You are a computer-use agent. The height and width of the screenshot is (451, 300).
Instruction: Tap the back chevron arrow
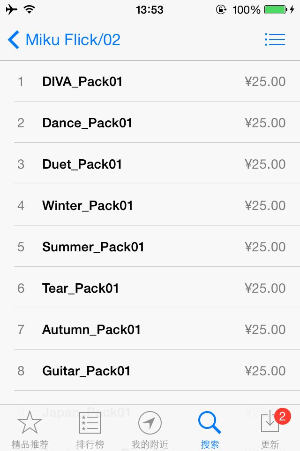pyautogui.click(x=14, y=40)
